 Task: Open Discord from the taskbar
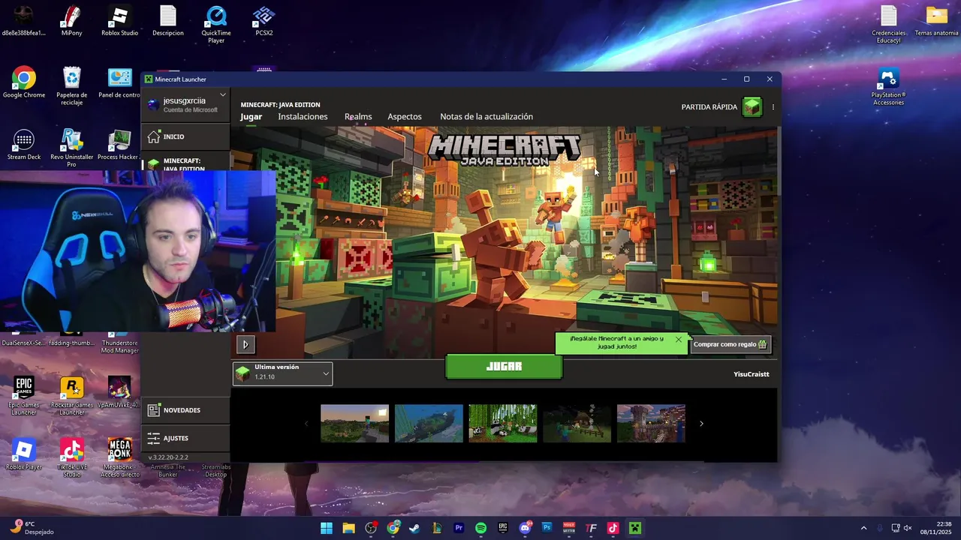(x=525, y=528)
